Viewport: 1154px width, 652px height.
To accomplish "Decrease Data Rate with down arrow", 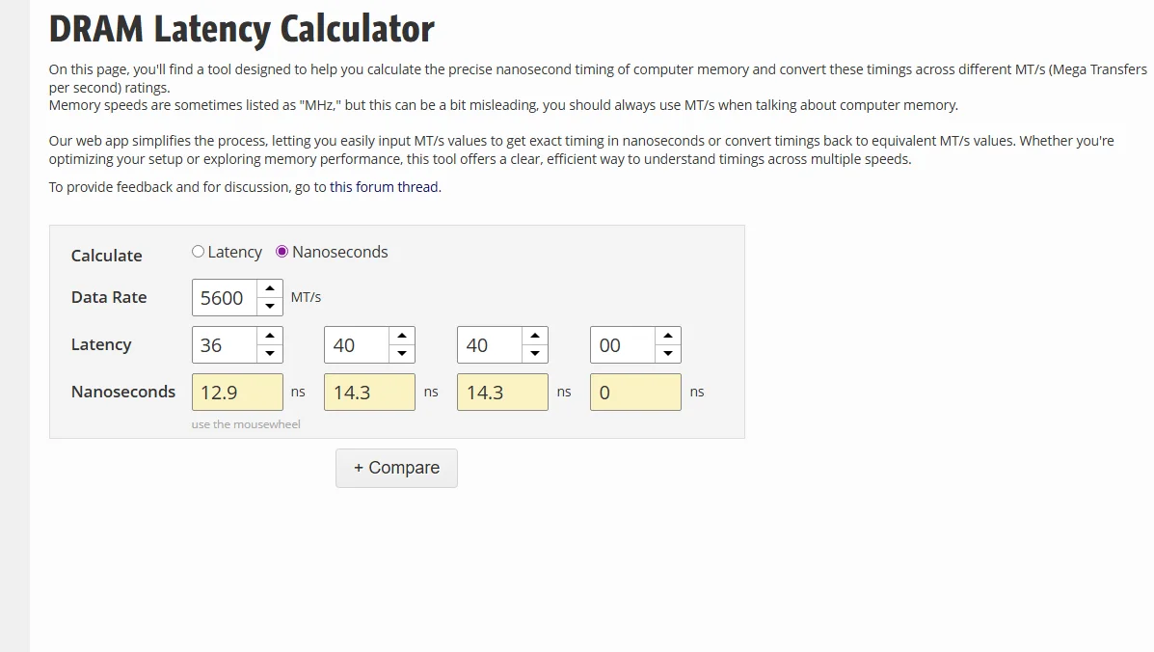I will click(270, 306).
